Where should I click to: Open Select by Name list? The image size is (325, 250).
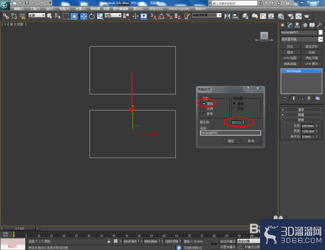(x=58, y=16)
